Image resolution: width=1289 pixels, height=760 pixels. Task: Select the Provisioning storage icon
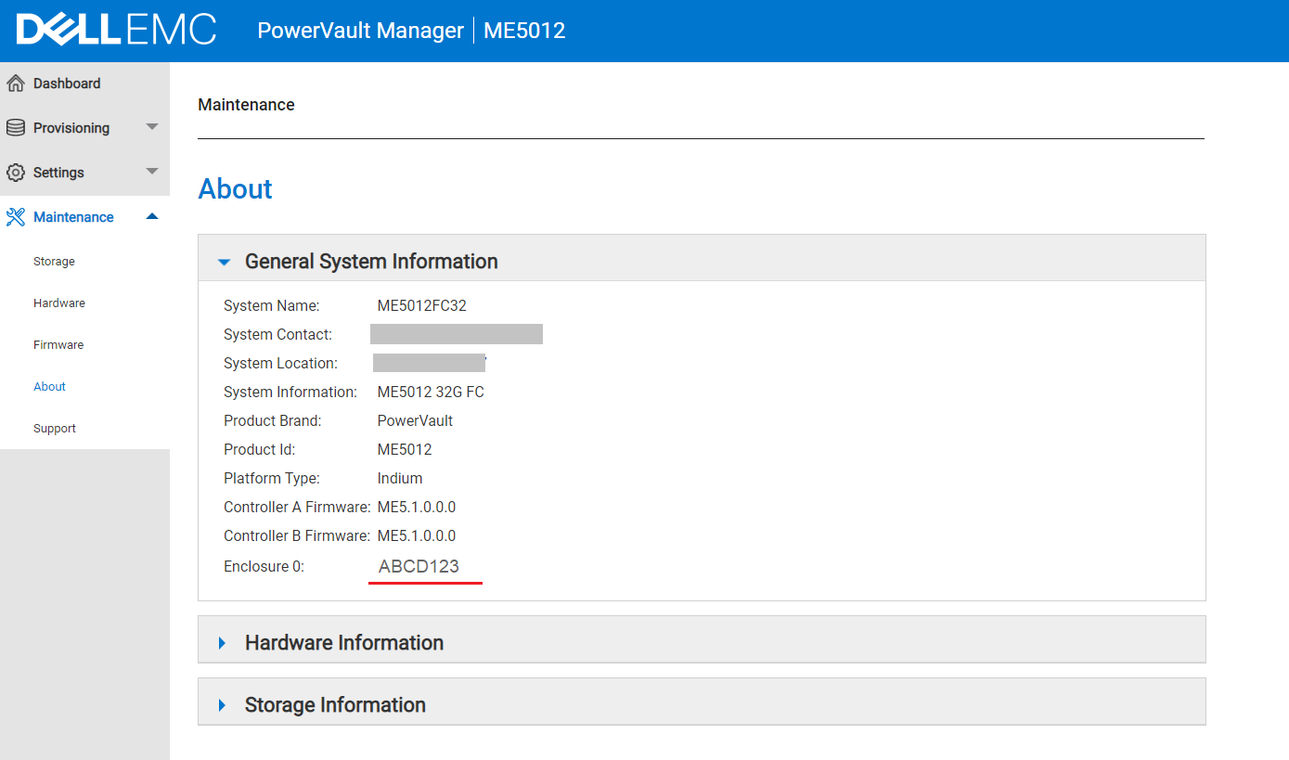(16, 127)
